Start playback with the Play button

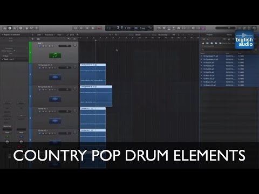(93, 28)
